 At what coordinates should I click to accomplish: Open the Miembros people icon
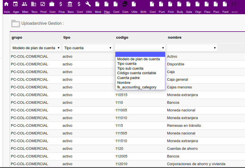pos(24,4)
